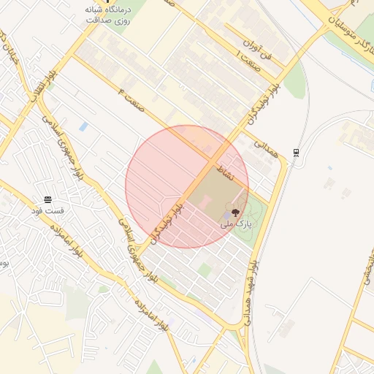Click the صنعت ۴ street label
Screen dimensions: 374x374
pos(131,100)
